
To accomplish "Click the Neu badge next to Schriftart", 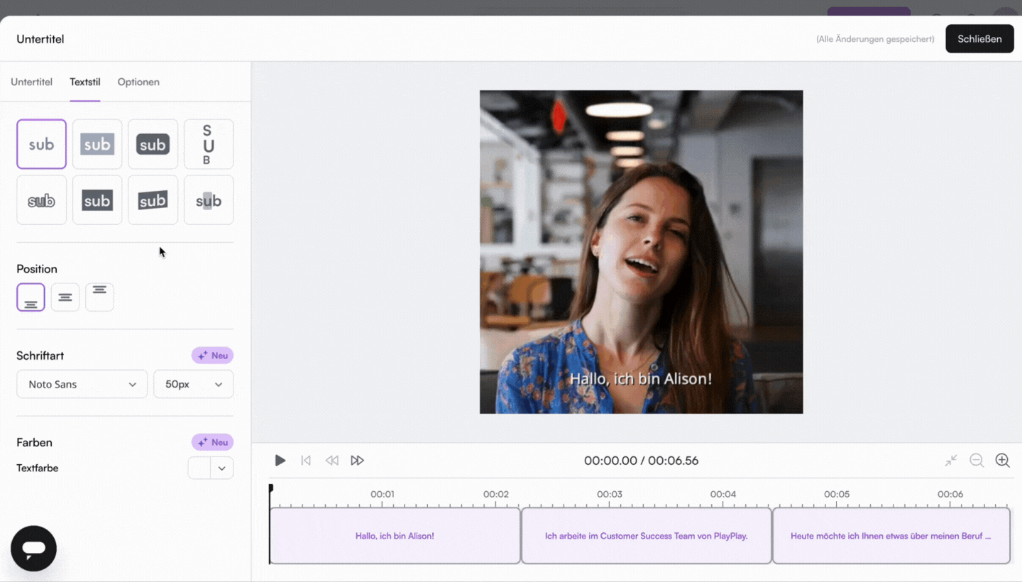I will click(212, 356).
